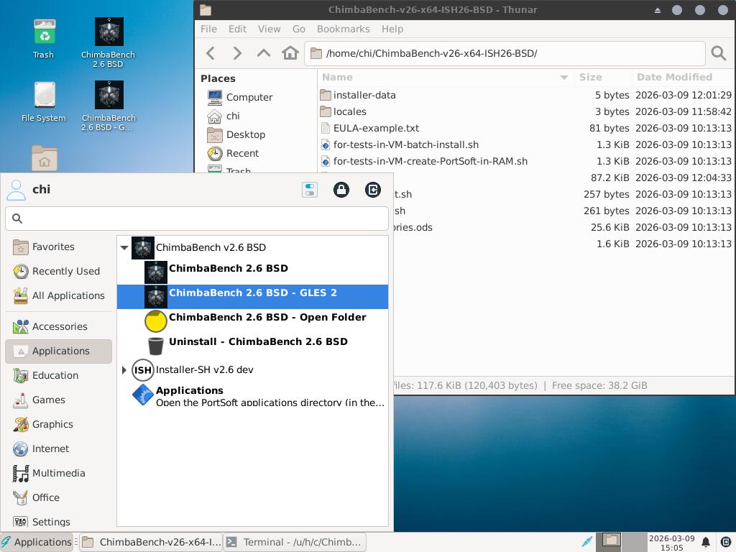Switch to ChimbaBench-v26-x64 taskbar window
This screenshot has width=736, height=552.
[151, 542]
